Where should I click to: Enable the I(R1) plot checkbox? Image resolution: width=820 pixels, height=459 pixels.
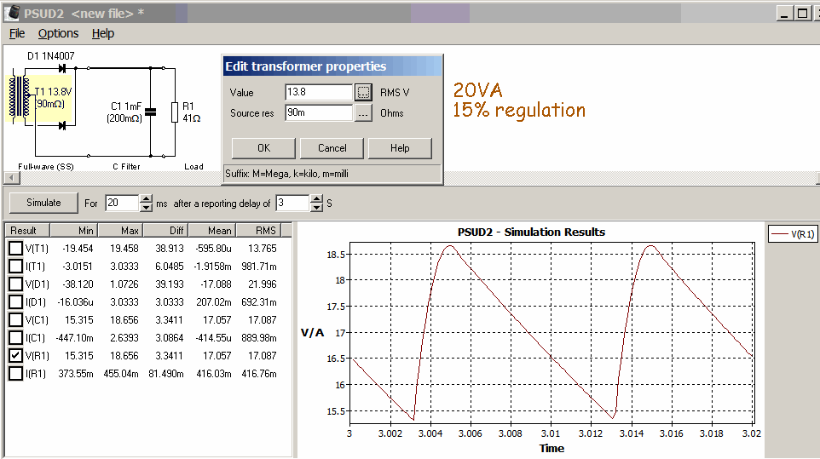tap(15, 373)
